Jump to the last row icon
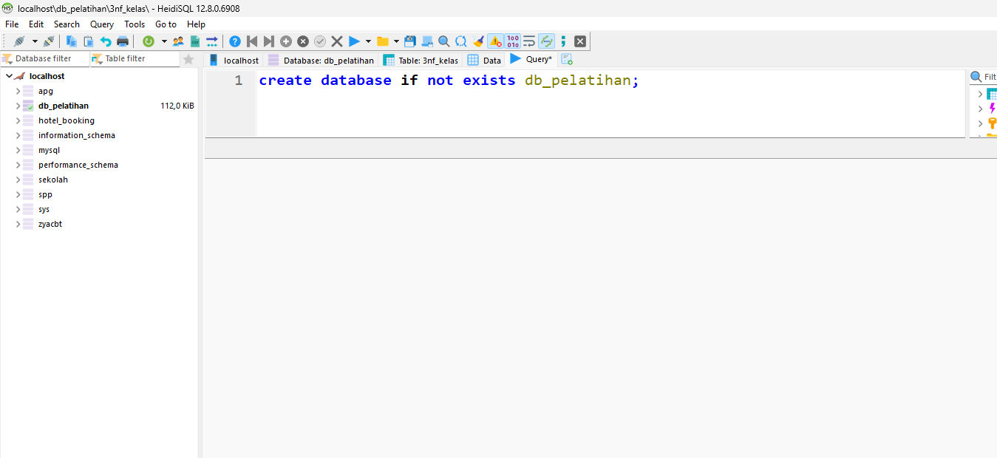Image resolution: width=997 pixels, height=458 pixels. point(269,41)
